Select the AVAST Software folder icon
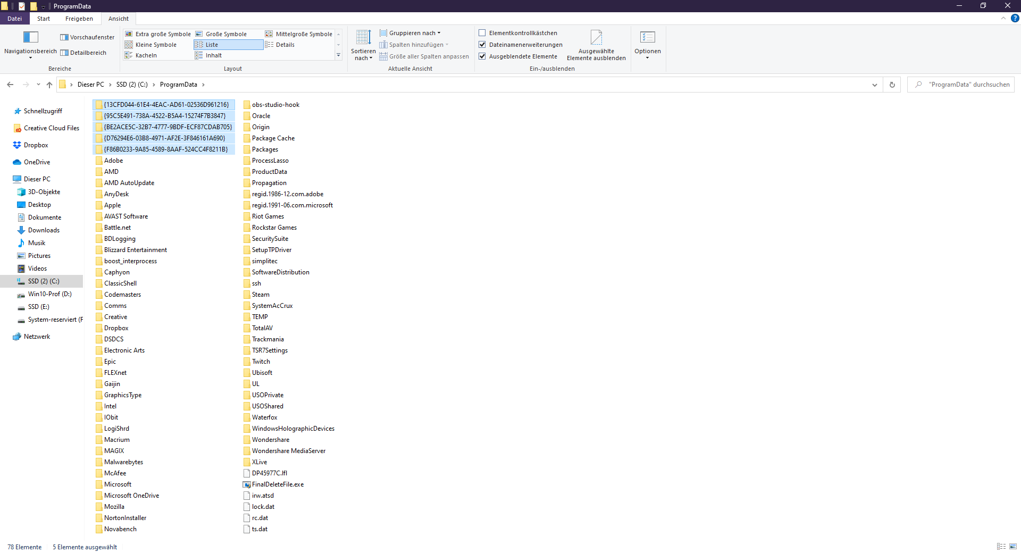 (x=99, y=216)
